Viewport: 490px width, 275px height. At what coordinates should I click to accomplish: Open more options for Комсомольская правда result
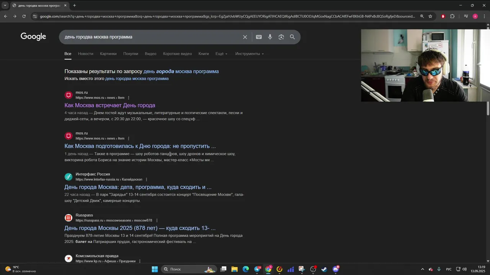140,261
